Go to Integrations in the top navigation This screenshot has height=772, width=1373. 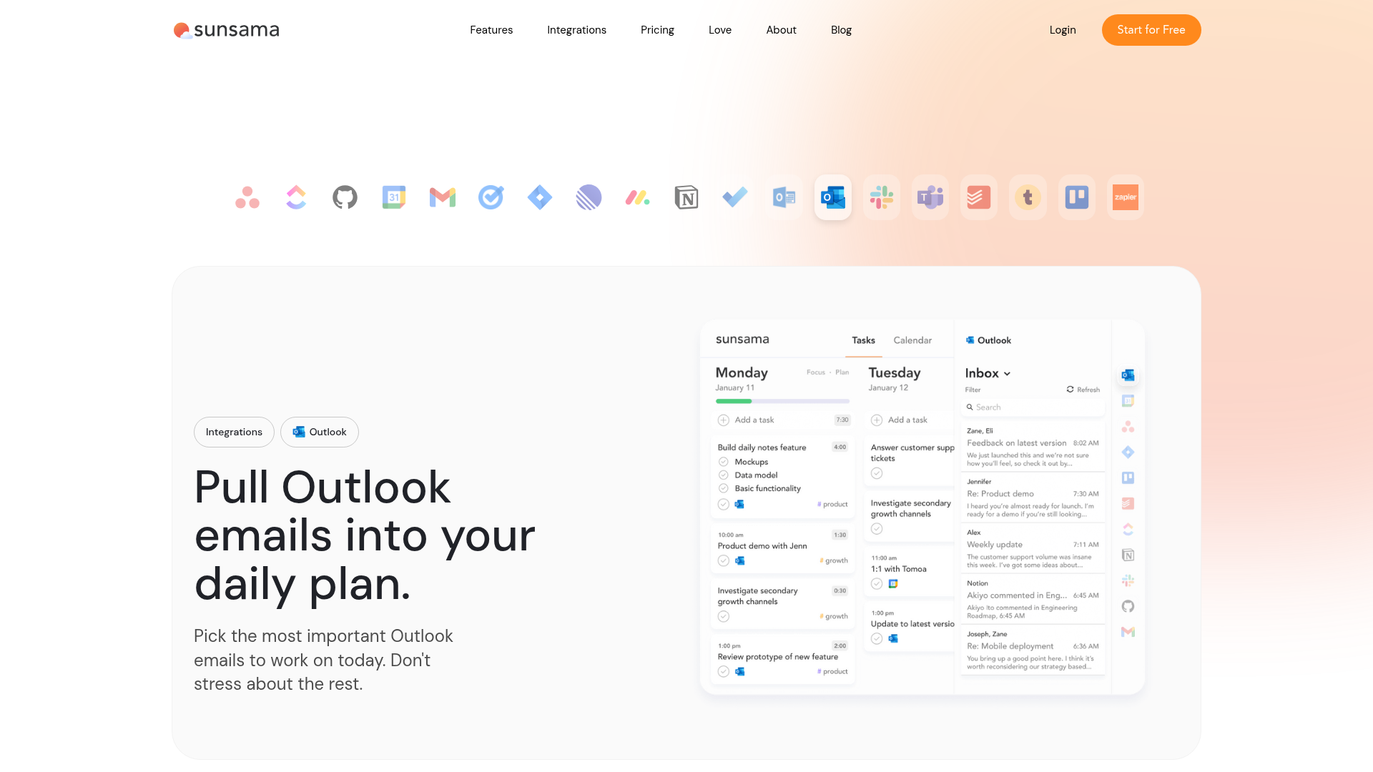(576, 30)
